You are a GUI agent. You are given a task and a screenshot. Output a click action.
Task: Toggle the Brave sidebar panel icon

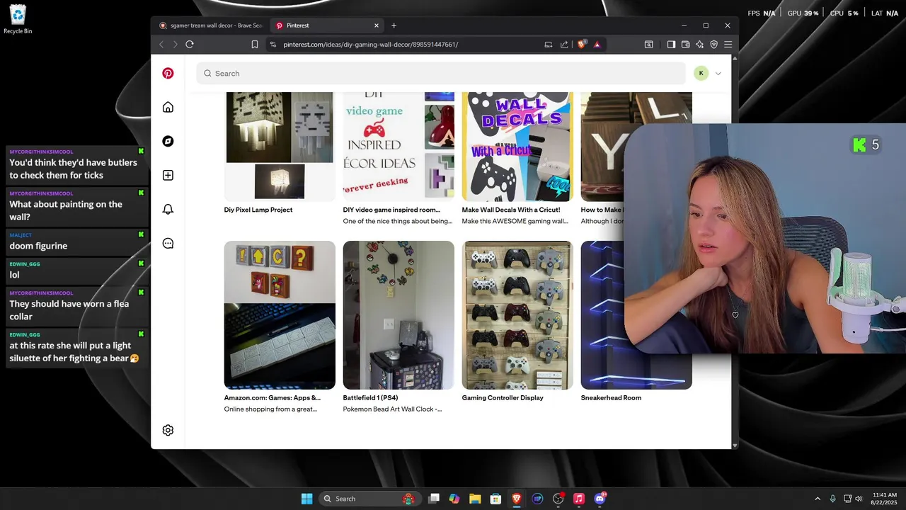[x=671, y=44]
